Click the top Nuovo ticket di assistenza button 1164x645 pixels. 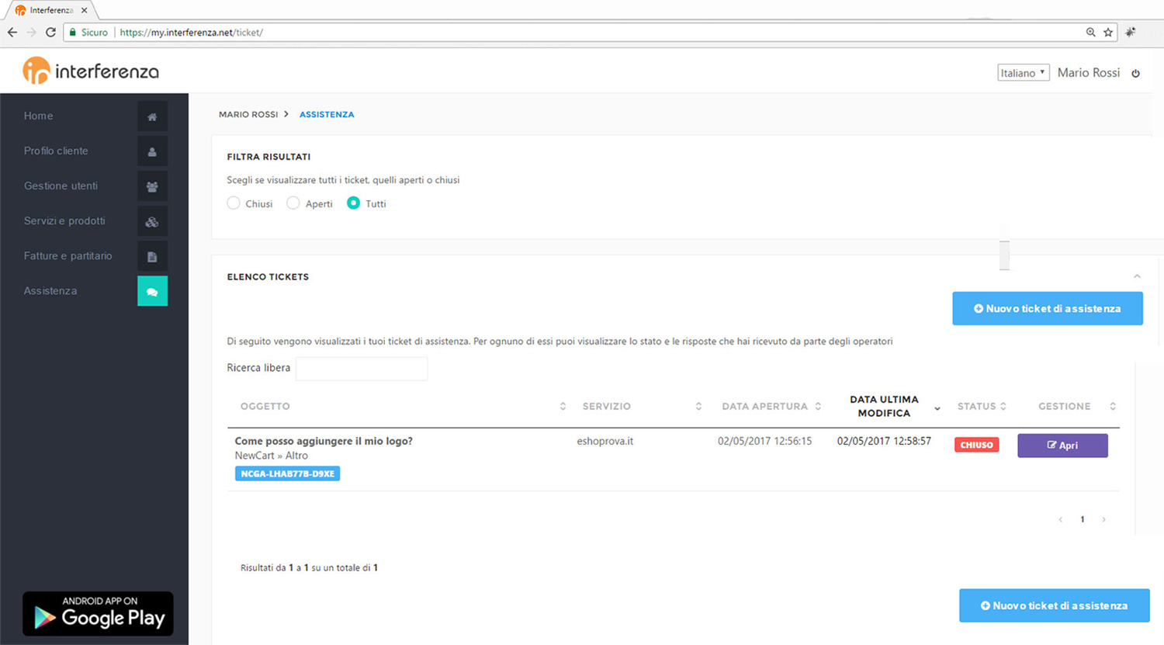1048,308
